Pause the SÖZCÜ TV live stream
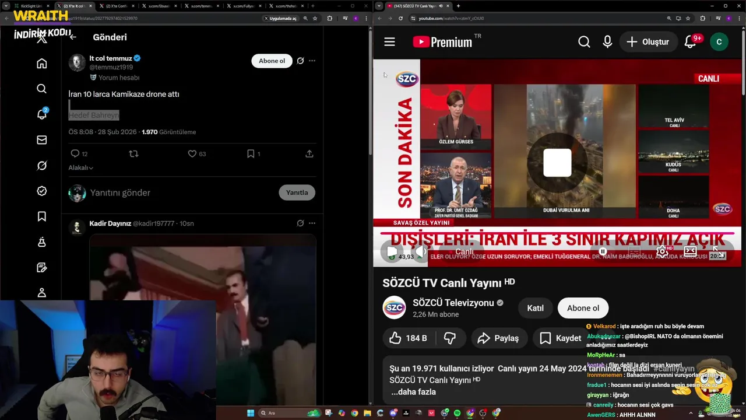This screenshot has height=420, width=746. click(393, 251)
